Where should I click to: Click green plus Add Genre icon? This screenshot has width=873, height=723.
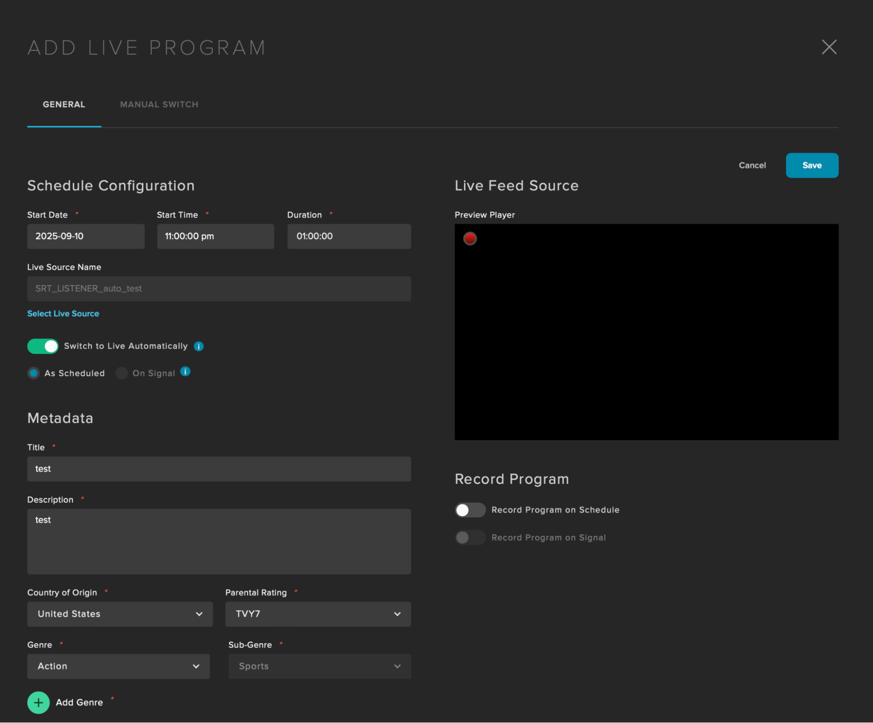[x=38, y=702]
